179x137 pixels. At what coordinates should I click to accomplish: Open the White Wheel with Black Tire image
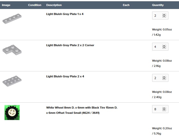pos(12,113)
